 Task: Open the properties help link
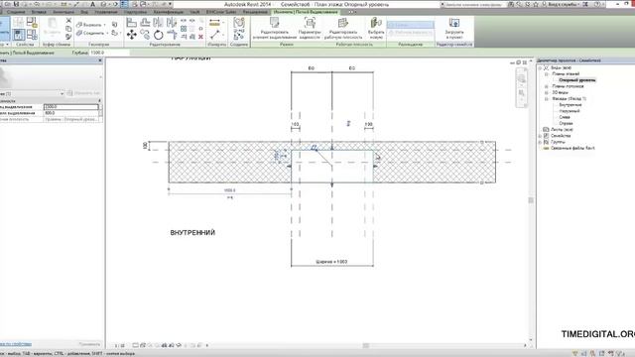(x=16, y=344)
